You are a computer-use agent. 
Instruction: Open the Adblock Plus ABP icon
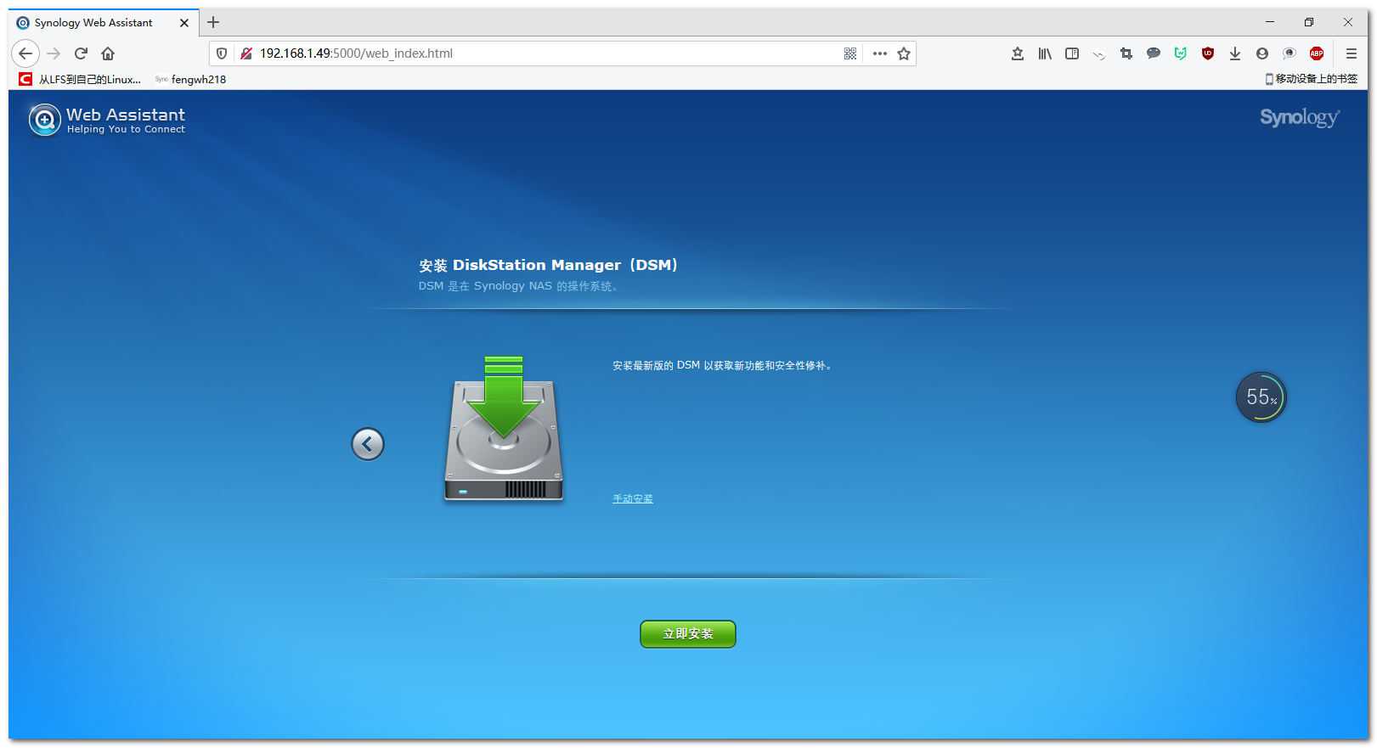(1317, 53)
